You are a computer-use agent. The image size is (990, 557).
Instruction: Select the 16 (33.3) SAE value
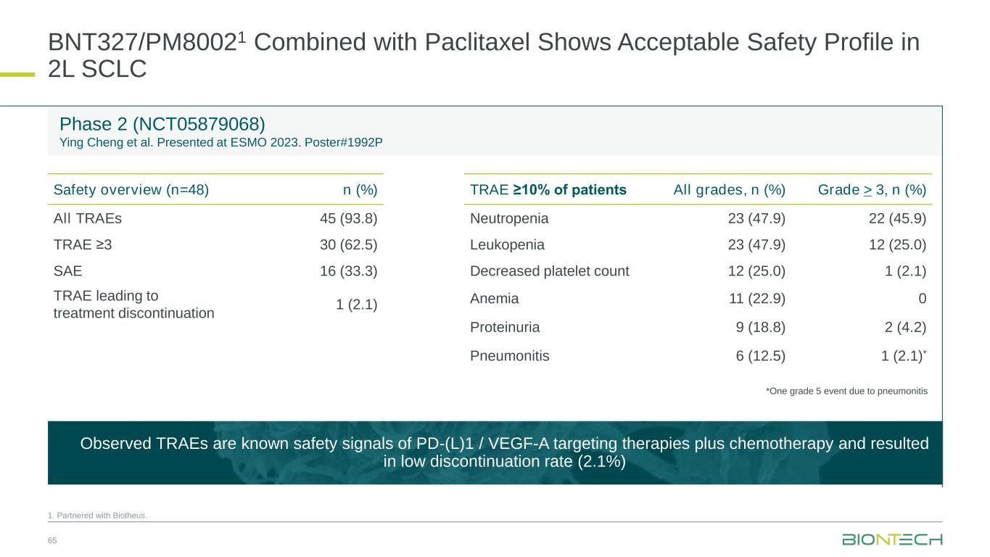tap(348, 271)
